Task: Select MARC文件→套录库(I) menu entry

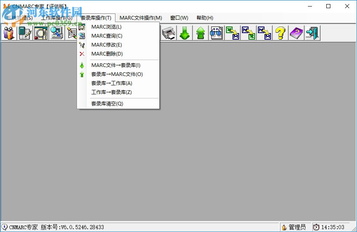Action: [x=118, y=65]
